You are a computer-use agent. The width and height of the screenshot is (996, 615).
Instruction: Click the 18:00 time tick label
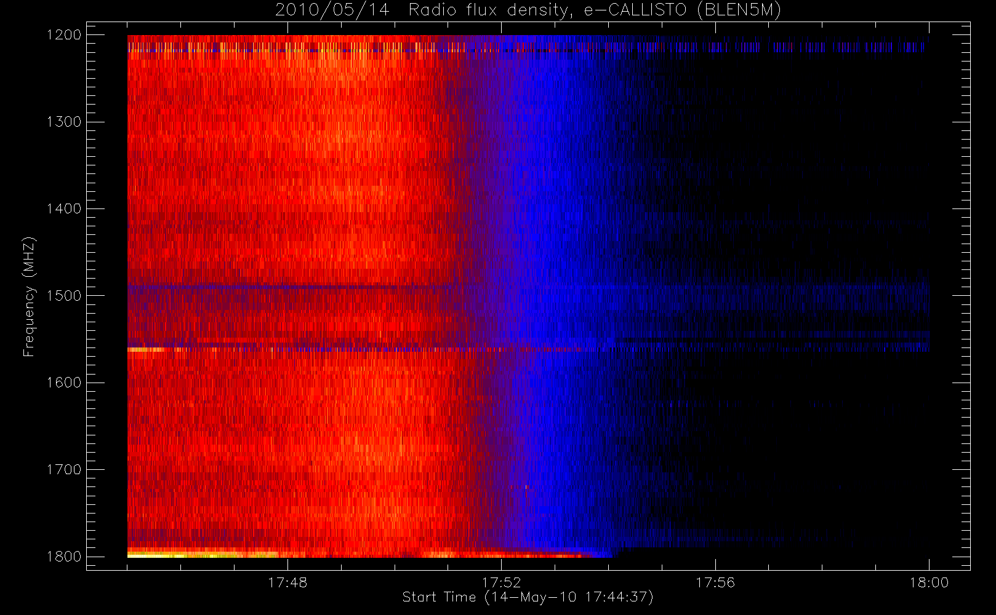click(x=929, y=582)
